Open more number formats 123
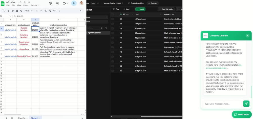Viewport: 253px width, 119px height. [x=54, y=11]
